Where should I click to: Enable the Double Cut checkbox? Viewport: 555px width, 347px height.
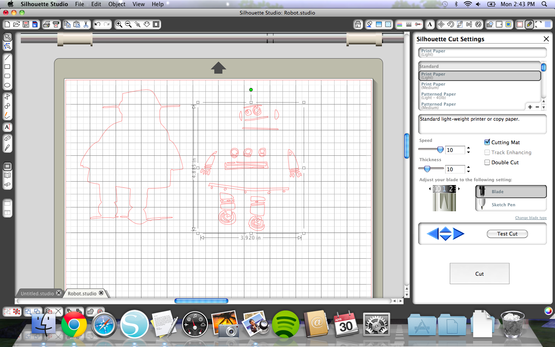[x=487, y=162]
